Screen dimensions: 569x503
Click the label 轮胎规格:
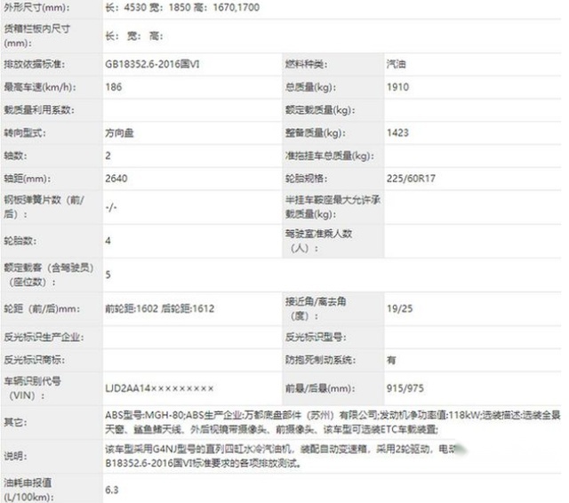tap(306, 179)
